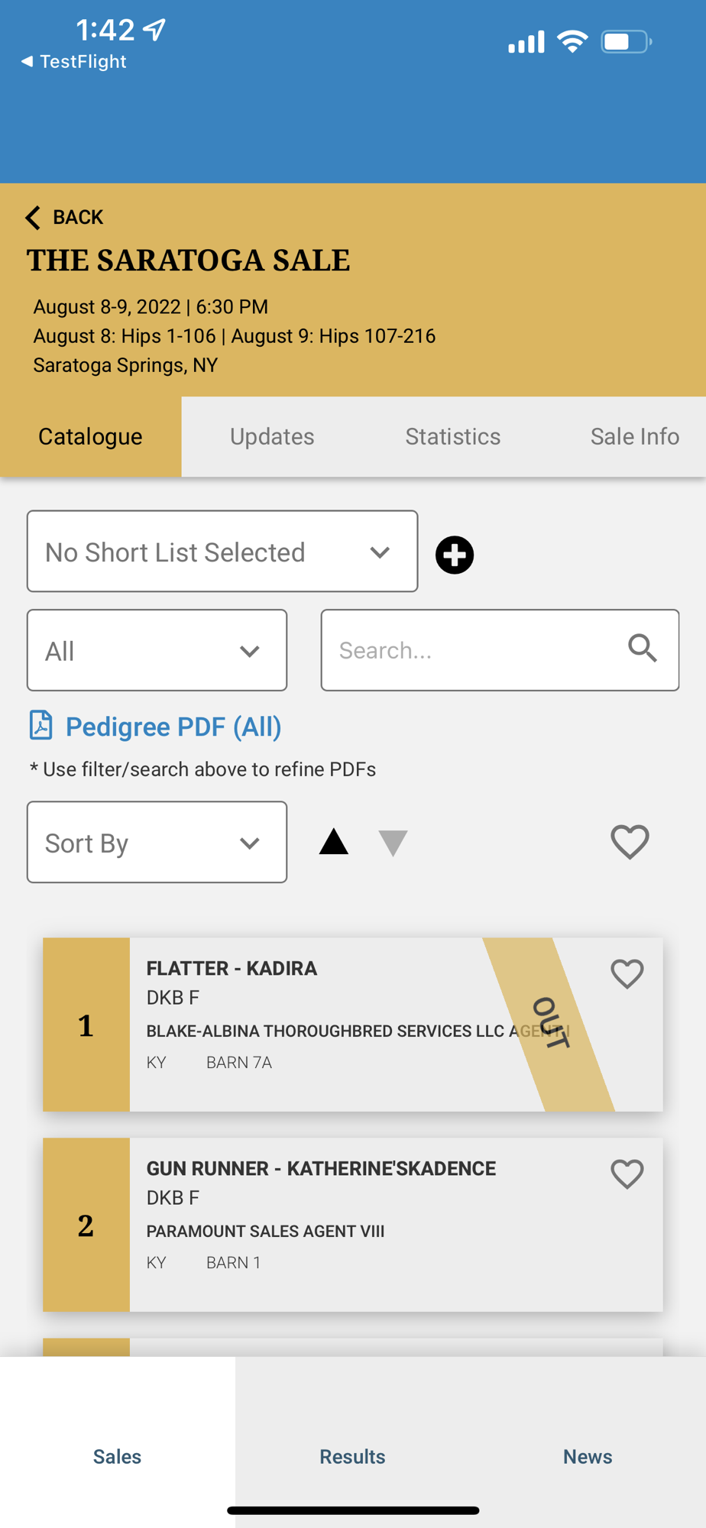Tap the plus icon to add short list
This screenshot has width=706, height=1528.
click(455, 555)
